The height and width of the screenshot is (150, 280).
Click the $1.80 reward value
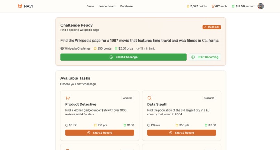tap(131, 125)
